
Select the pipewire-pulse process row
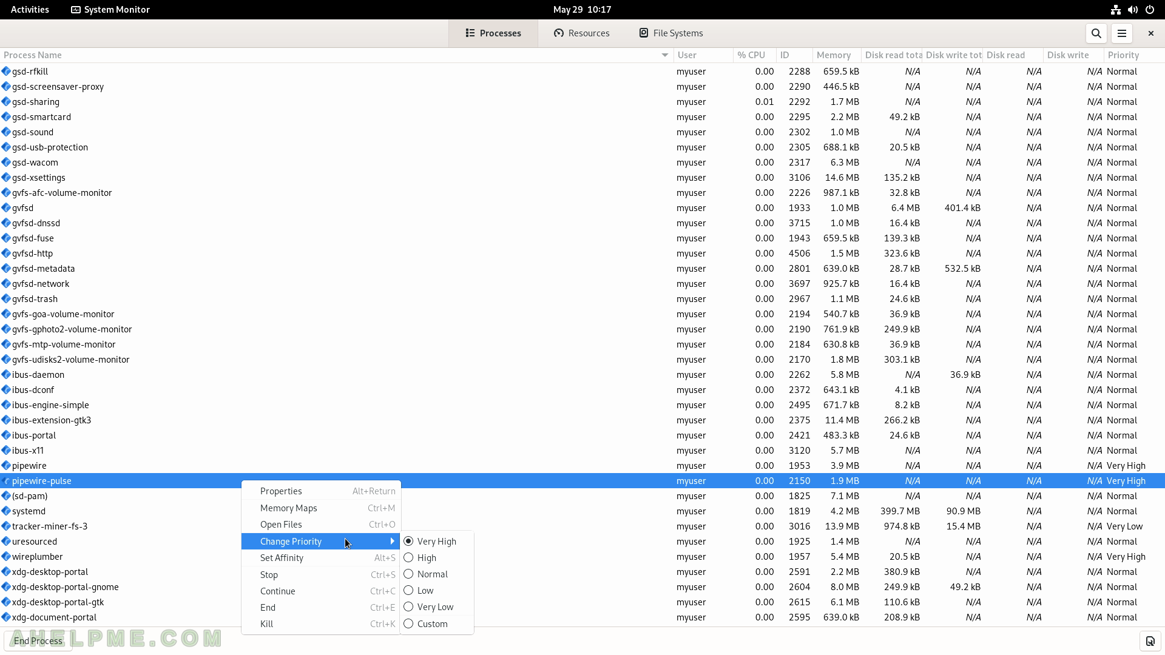(582, 481)
